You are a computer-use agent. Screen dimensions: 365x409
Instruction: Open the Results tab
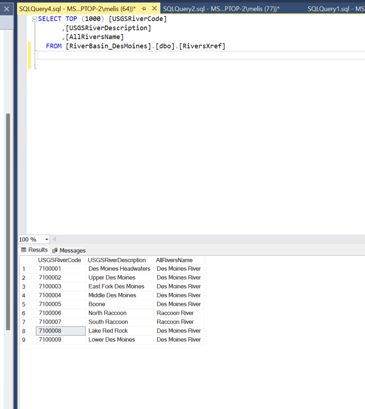[x=35, y=250]
